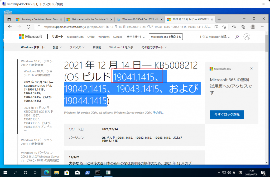Click the page vertical scrollbar thumb
The height and width of the screenshot is (177, 270).
(267, 43)
